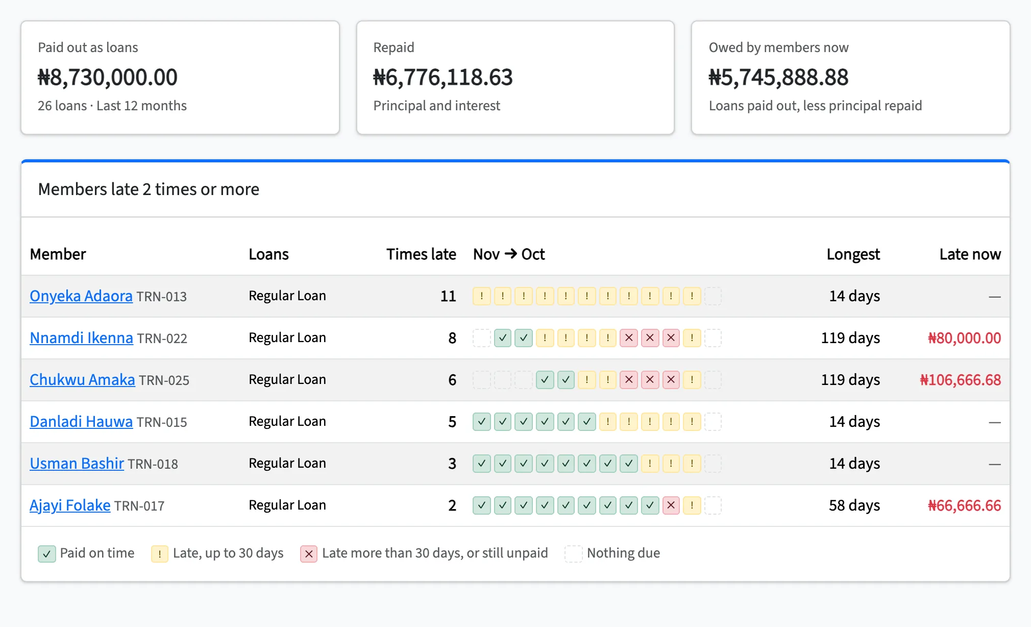Viewport: 1031px width, 627px height.
Task: Click the dashed empty box in the legend
Action: pyautogui.click(x=574, y=554)
